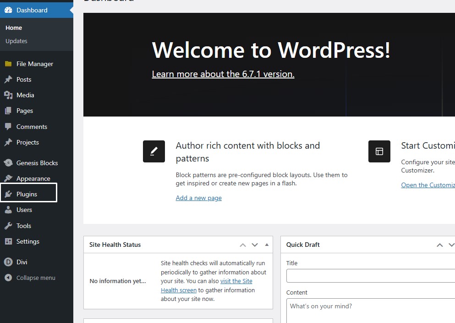The image size is (455, 323).
Task: Click the Projects pushpin icon
Action: [8, 142]
